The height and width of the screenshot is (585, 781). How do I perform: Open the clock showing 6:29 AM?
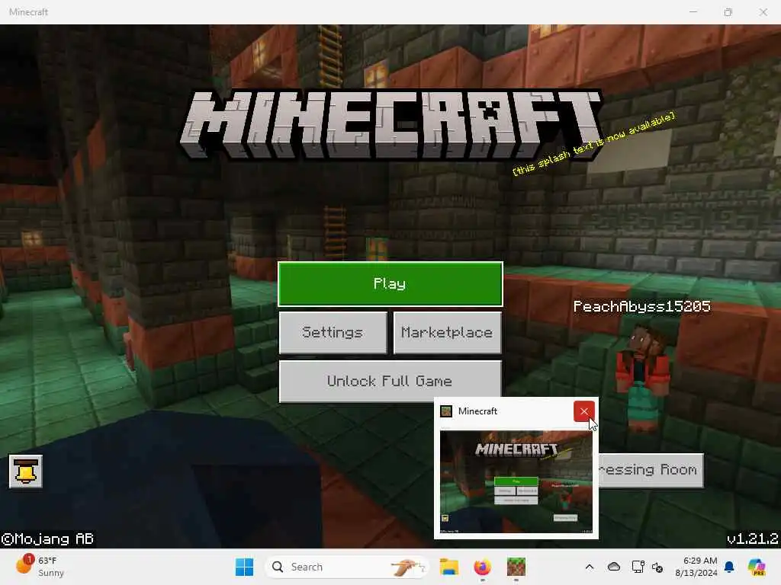click(x=696, y=567)
